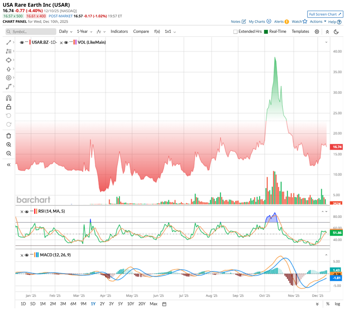345x311 pixels.
Task: Open the Templates menu
Action: (x=300, y=31)
